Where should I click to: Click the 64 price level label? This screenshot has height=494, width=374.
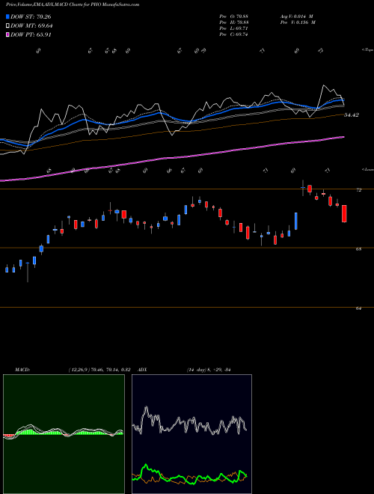pyautogui.click(x=358, y=308)
